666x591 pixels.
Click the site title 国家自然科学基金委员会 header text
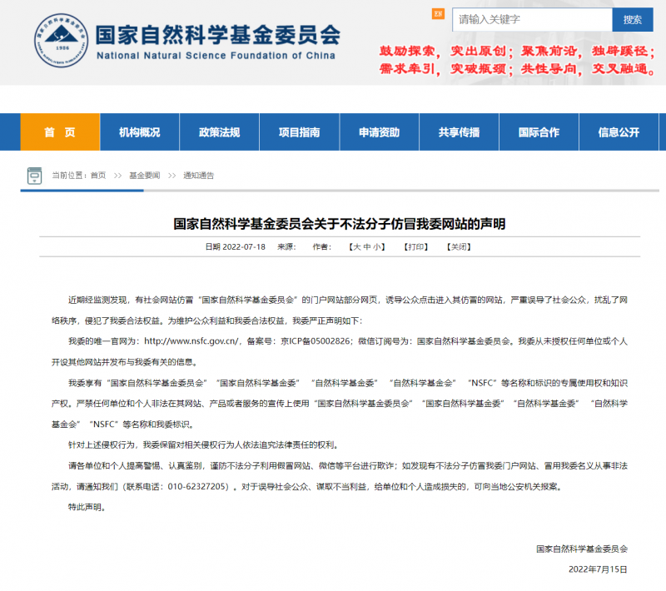(x=218, y=35)
